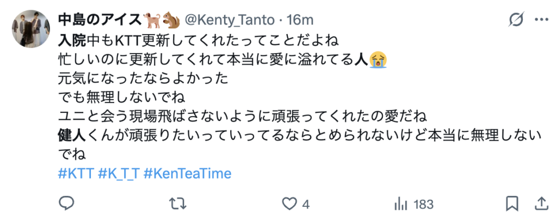Open the Grok explain-this-post icon

click(515, 20)
